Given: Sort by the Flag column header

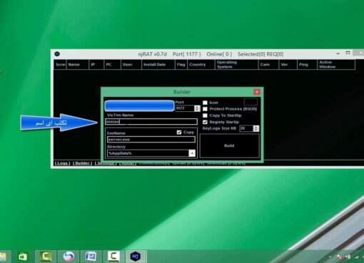Looking at the screenshot, I should point(181,64).
